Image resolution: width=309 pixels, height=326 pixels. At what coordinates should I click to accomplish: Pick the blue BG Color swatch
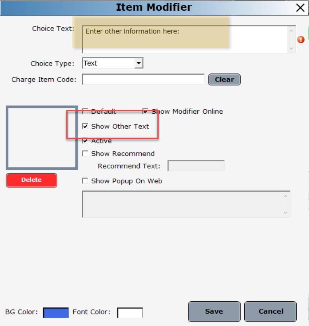click(56, 312)
